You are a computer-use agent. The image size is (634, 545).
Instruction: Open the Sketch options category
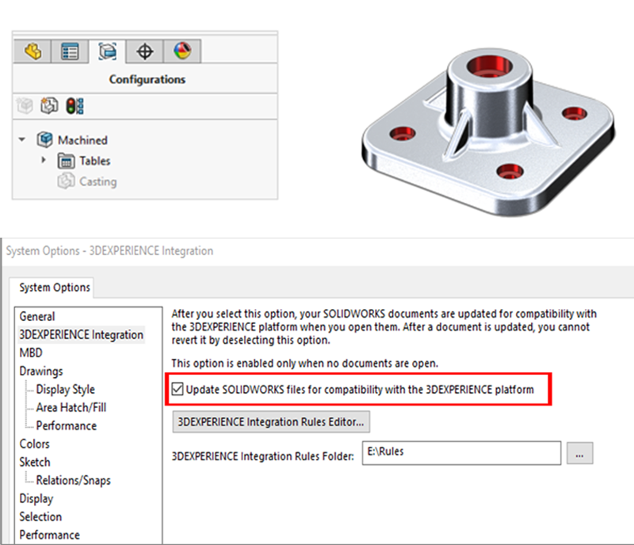(x=35, y=462)
